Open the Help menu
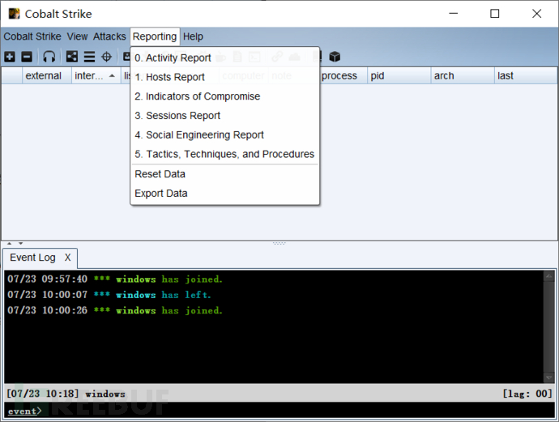 (x=193, y=36)
